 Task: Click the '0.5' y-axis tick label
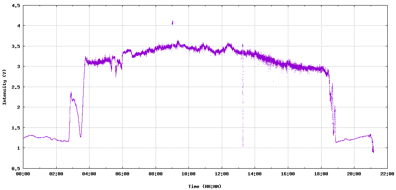pos(16,168)
